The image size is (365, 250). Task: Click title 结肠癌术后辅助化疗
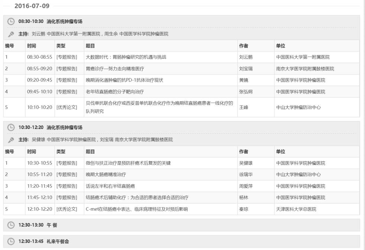pyautogui.click(x=137, y=198)
